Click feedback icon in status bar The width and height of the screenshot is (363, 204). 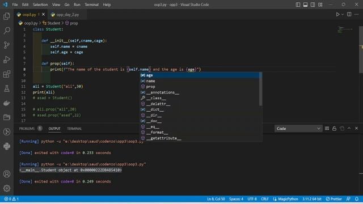tap(348, 199)
